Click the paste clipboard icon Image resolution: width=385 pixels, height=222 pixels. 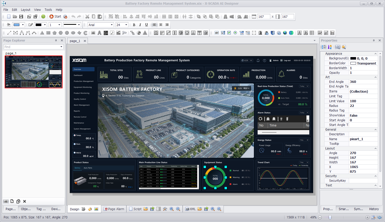(100, 17)
